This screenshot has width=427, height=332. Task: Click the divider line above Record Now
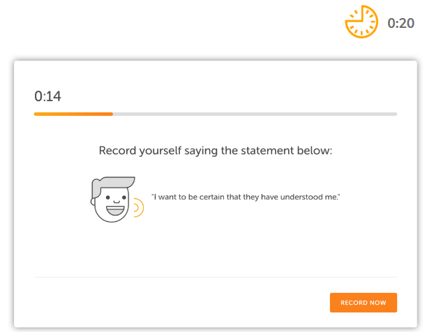(x=215, y=278)
